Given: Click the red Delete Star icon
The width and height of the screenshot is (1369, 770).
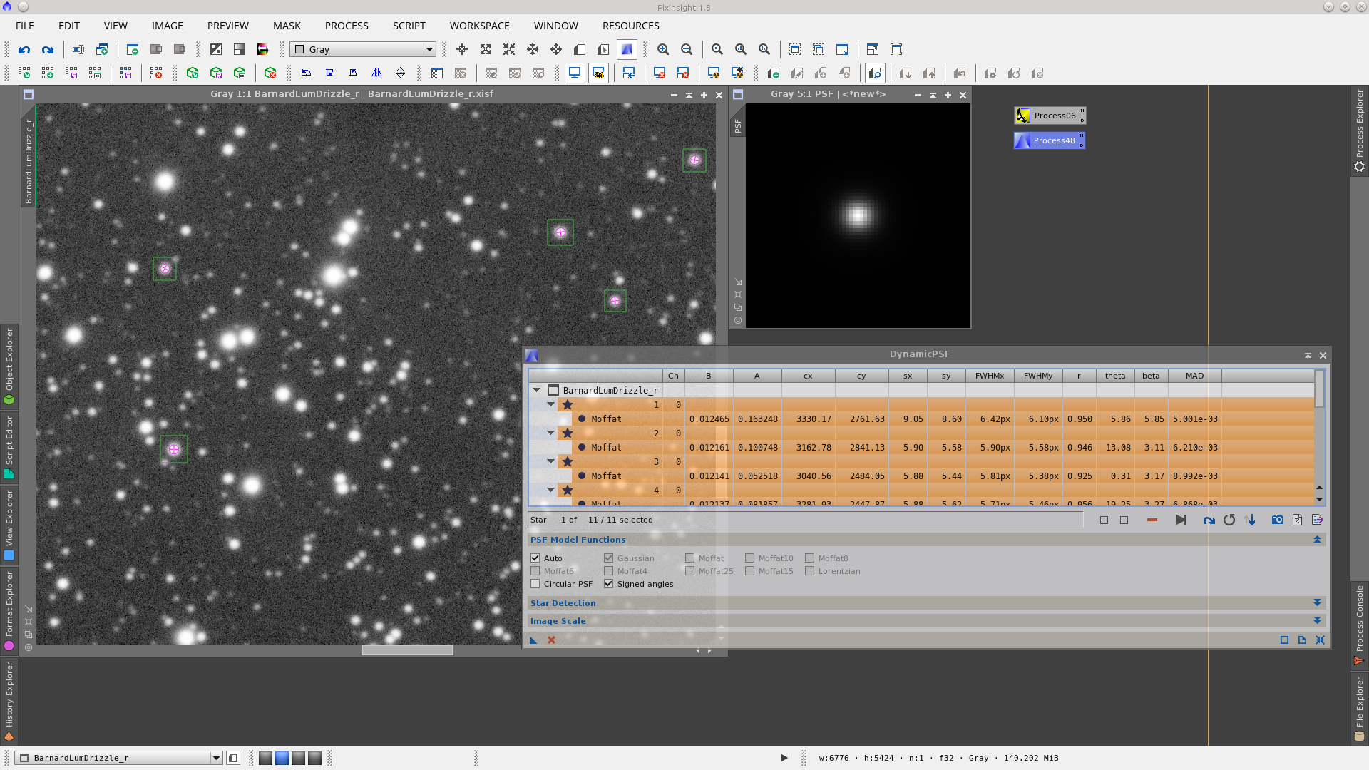Looking at the screenshot, I should coord(1152,520).
